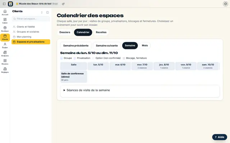Open the Aide help button
Image resolution: width=230 pixels, height=143 pixels.
(220, 137)
